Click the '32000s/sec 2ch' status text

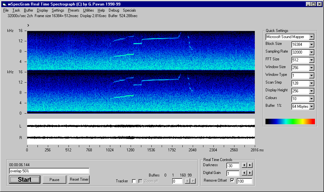tap(20, 16)
